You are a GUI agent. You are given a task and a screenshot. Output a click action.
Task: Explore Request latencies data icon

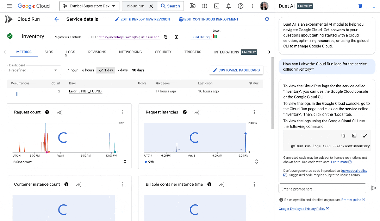pos(197,112)
